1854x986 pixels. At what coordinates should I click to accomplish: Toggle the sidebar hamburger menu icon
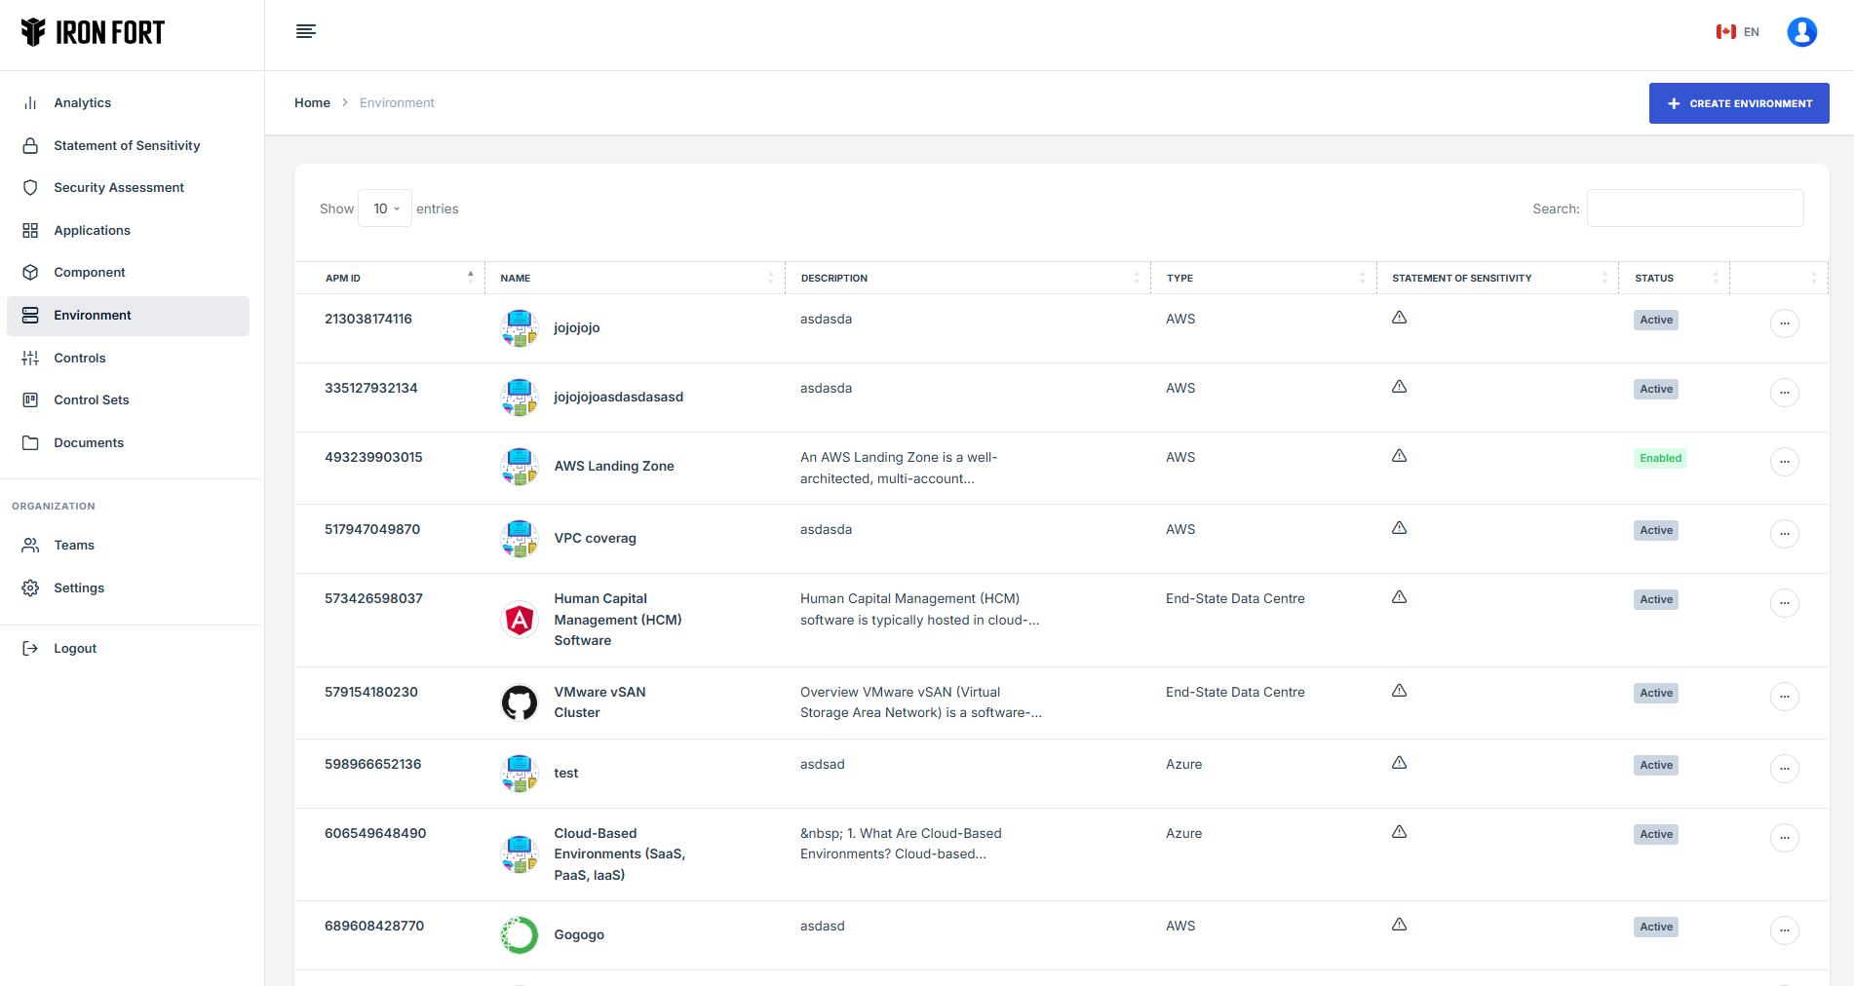[x=305, y=31]
